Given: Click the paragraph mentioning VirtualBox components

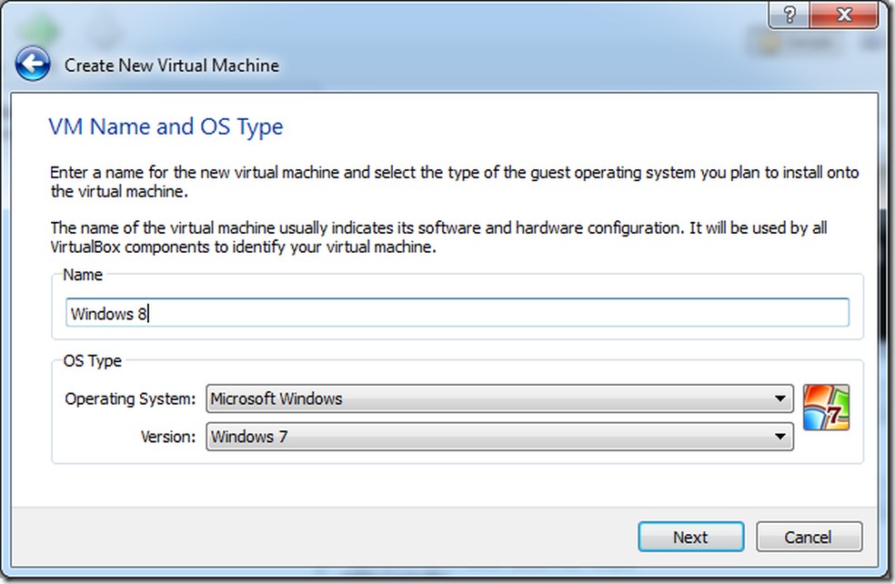Looking at the screenshot, I should (438, 237).
